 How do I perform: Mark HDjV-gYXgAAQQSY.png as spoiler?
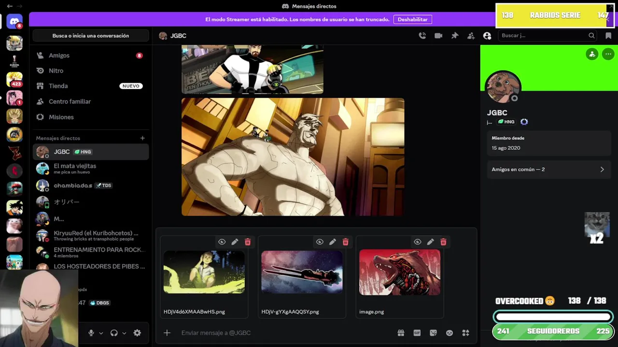pos(320,242)
